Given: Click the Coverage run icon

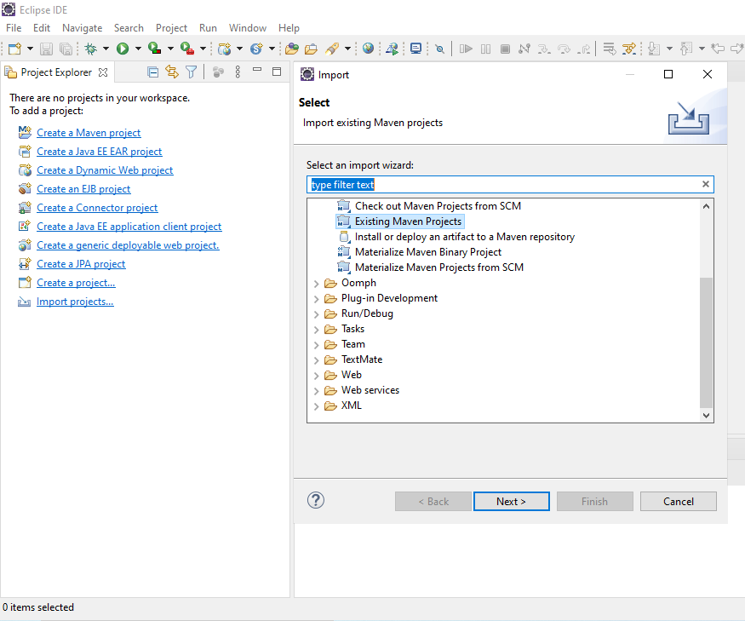Looking at the screenshot, I should (x=154, y=49).
